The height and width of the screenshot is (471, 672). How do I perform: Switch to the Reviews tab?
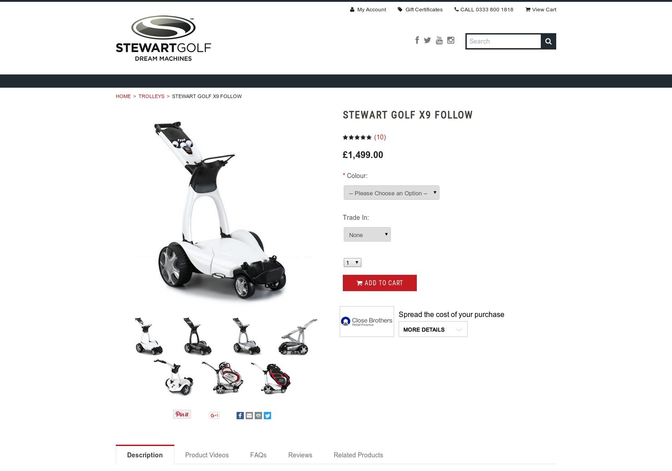pos(300,455)
